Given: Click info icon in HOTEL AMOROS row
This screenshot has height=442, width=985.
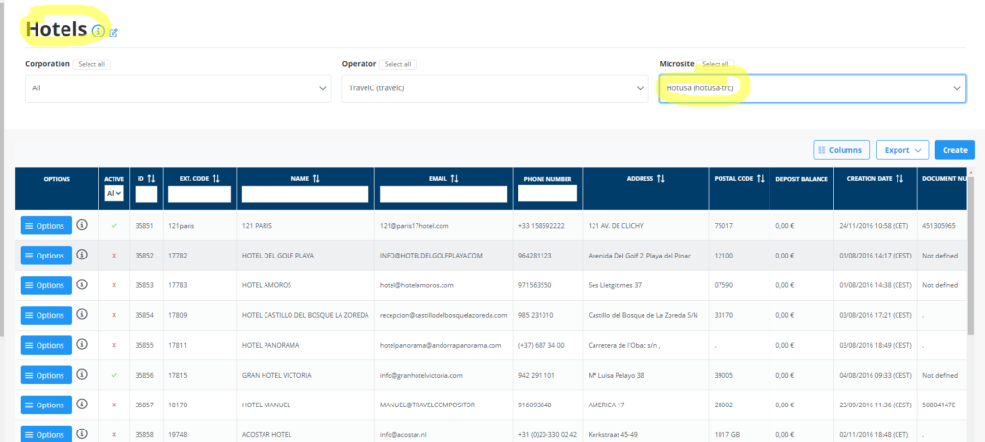Looking at the screenshot, I should coord(82,285).
